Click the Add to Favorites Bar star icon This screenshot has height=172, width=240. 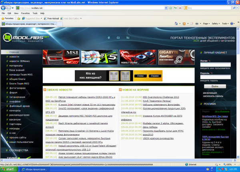(19, 18)
